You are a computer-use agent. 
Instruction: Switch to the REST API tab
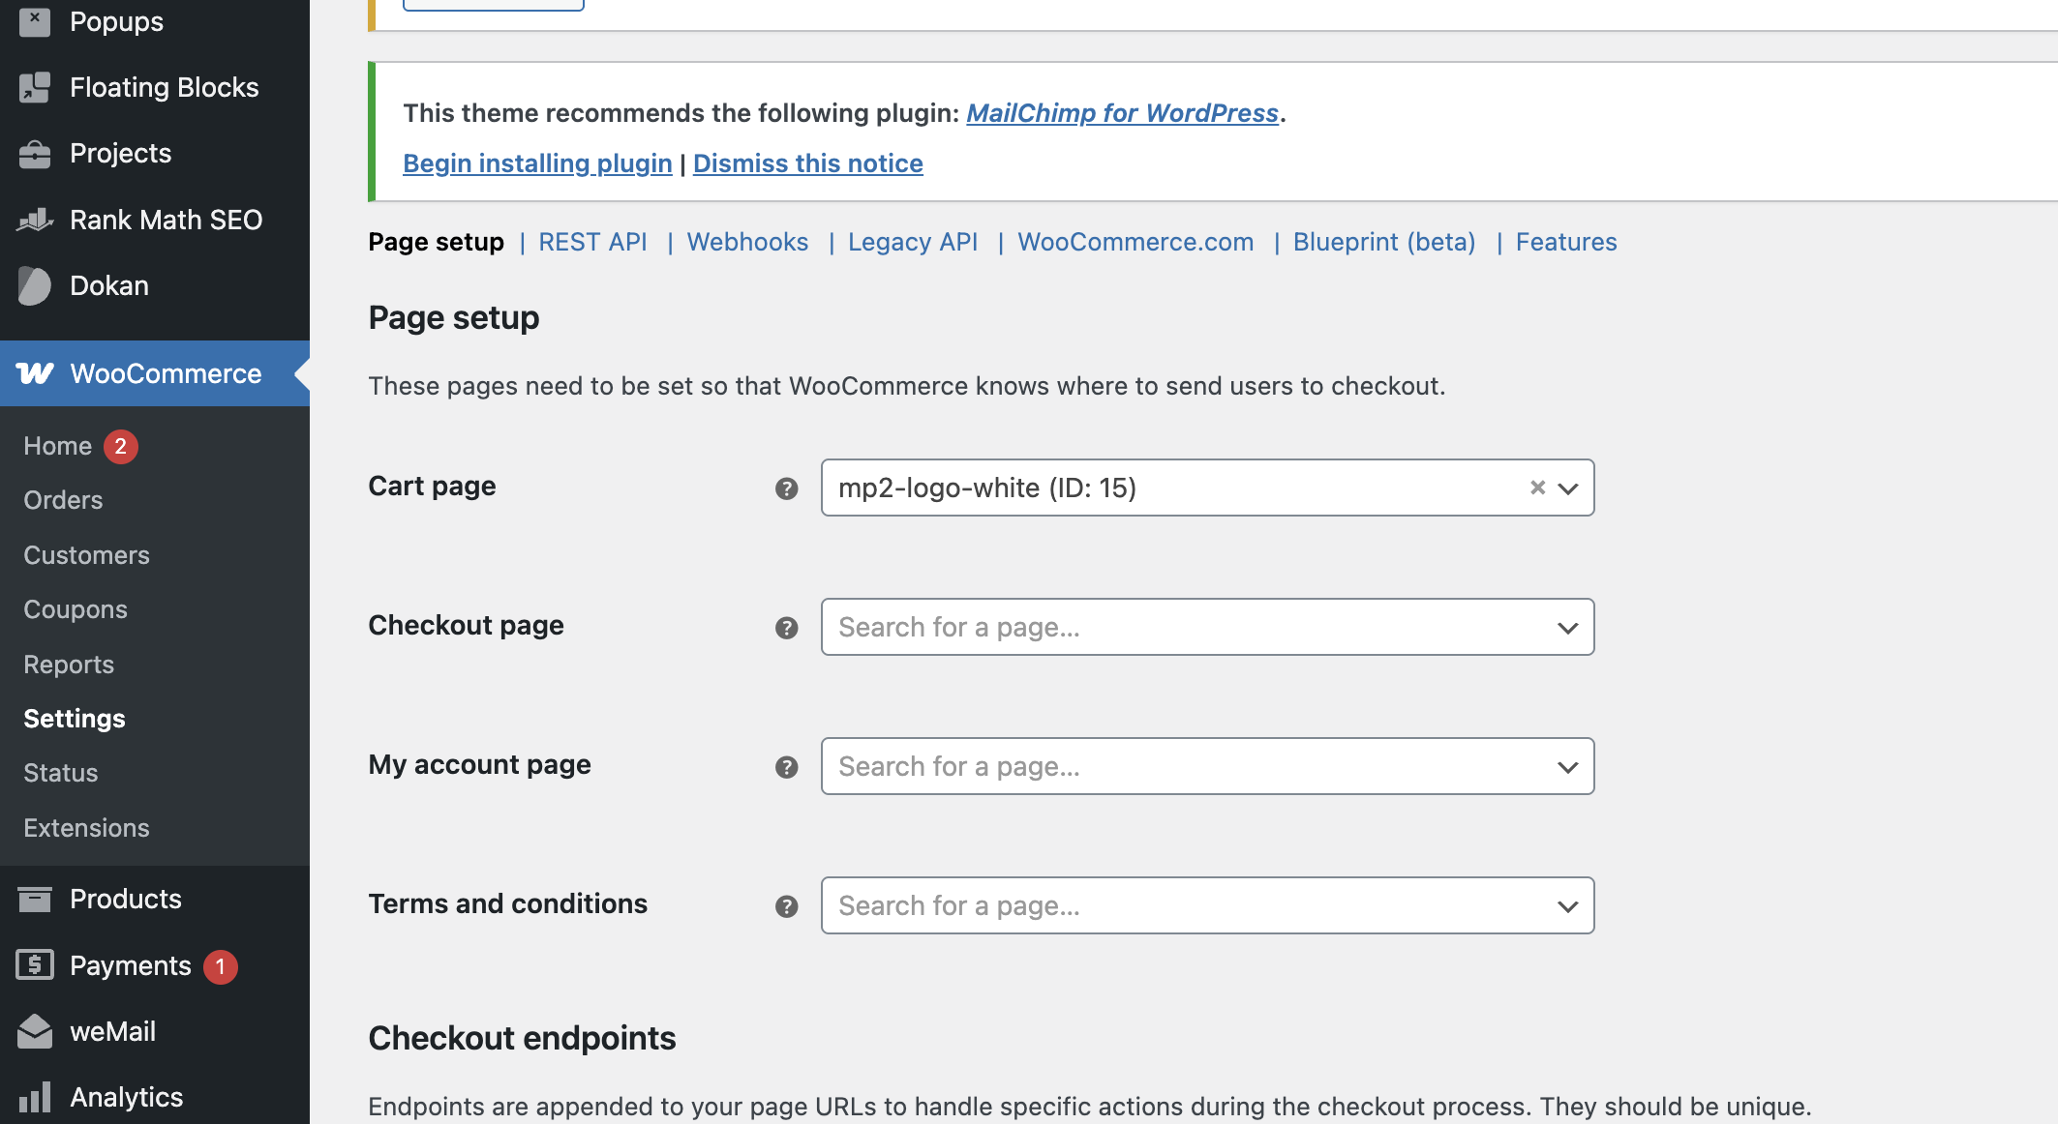pos(592,242)
